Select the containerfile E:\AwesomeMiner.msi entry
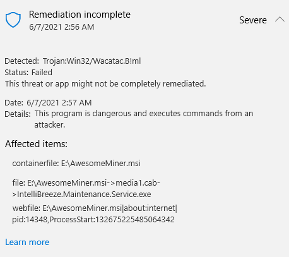 76,164
